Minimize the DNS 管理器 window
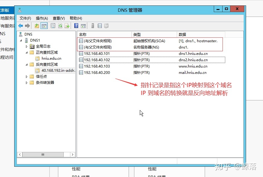 point(218,9)
